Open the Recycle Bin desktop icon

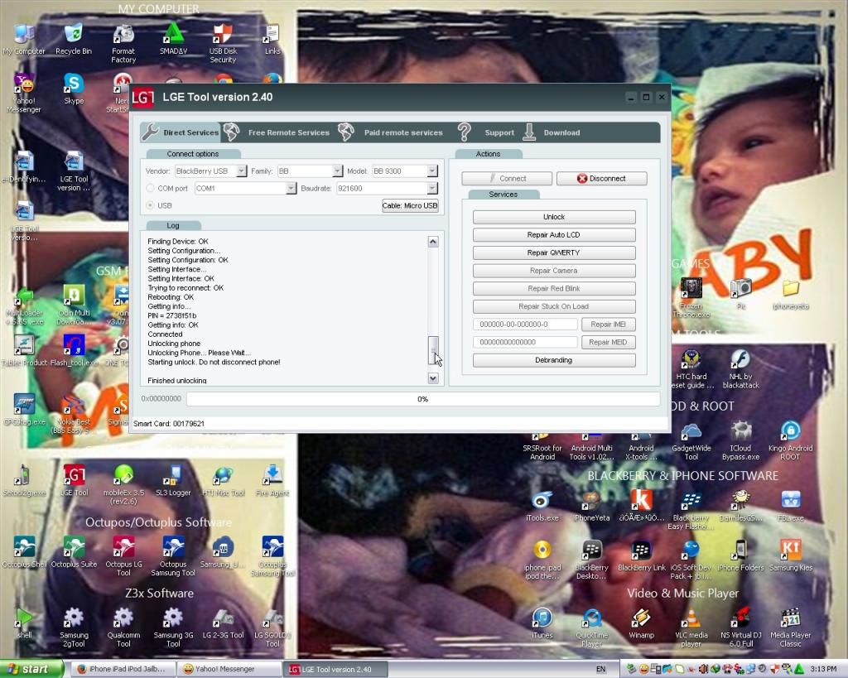point(74,39)
